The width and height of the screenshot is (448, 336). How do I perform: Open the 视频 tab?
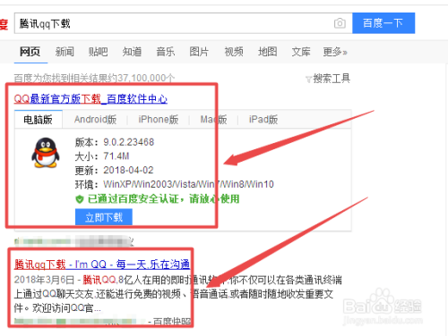(234, 52)
